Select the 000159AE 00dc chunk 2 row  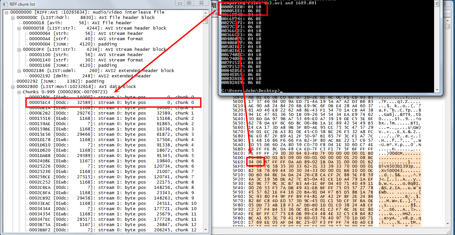point(112,124)
